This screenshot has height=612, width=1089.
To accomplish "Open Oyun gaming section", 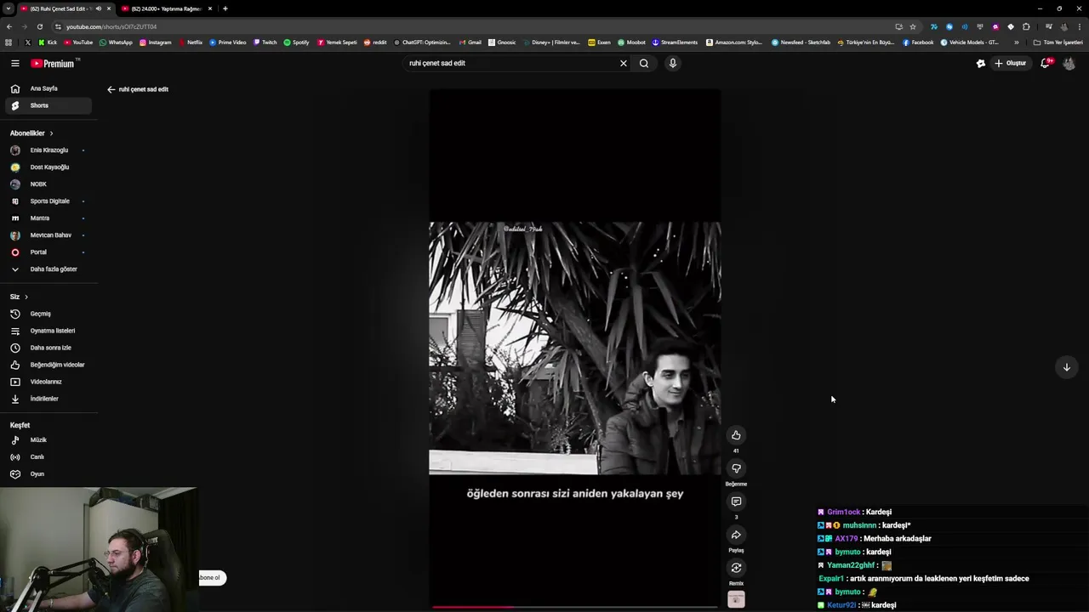I will (48, 474).
